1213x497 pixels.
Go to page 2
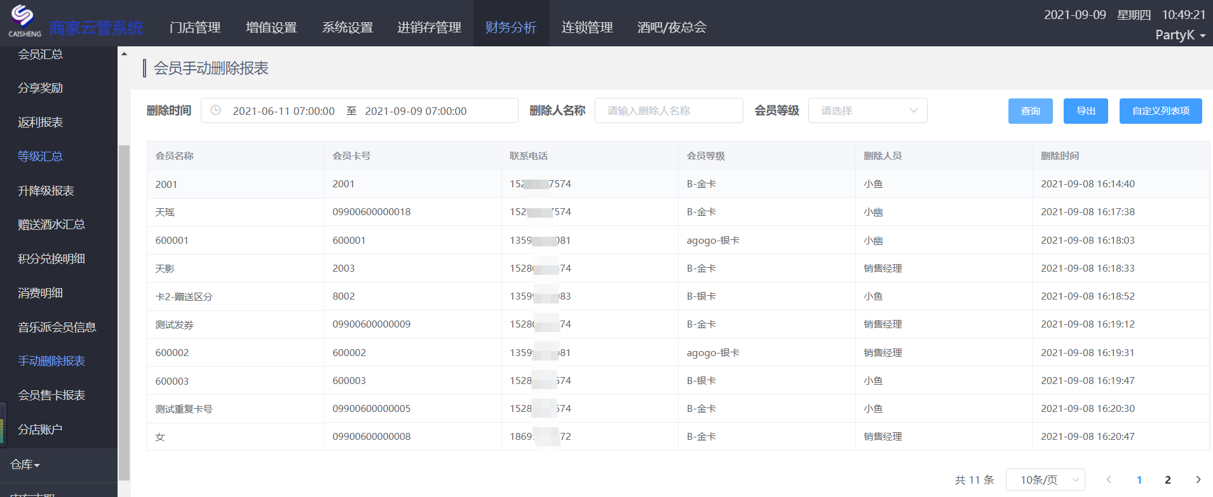point(1168,480)
